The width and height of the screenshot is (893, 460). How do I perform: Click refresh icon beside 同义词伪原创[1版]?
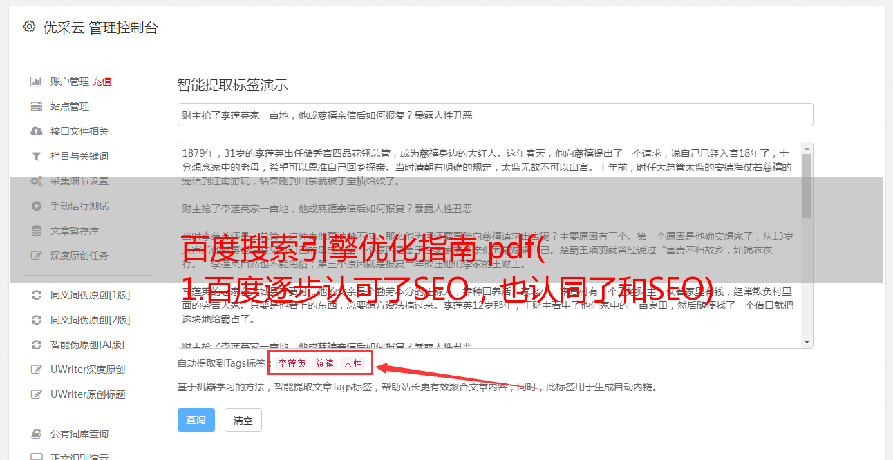point(37,295)
